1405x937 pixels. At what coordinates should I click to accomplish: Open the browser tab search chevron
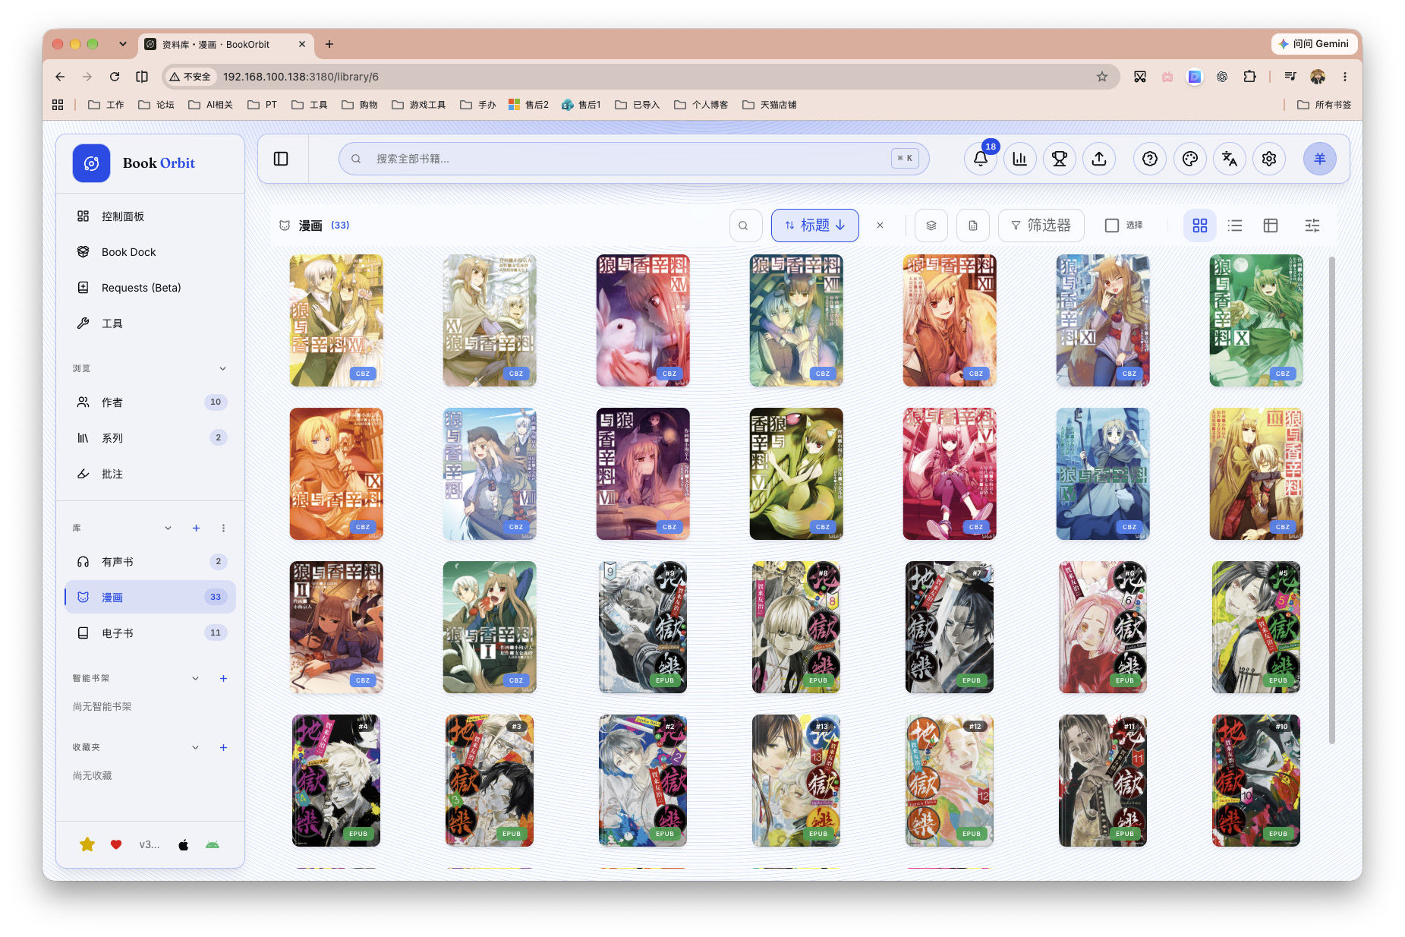(x=122, y=44)
